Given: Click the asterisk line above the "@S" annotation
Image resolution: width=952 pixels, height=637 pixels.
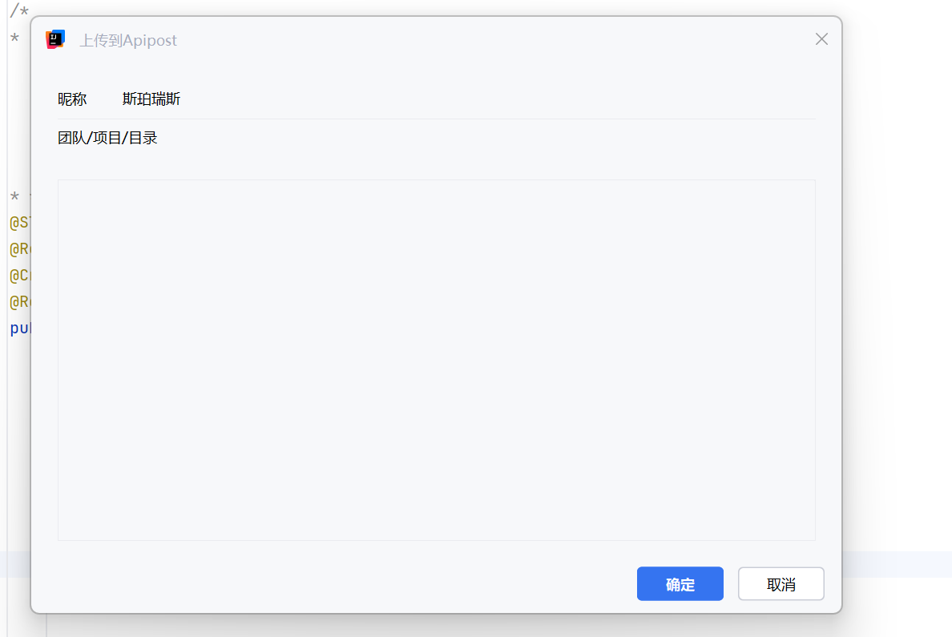Looking at the screenshot, I should (x=14, y=197).
